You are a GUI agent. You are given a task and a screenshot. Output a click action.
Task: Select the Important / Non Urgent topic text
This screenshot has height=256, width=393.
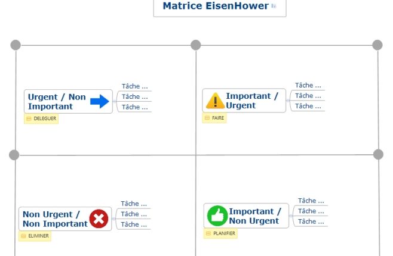click(254, 216)
